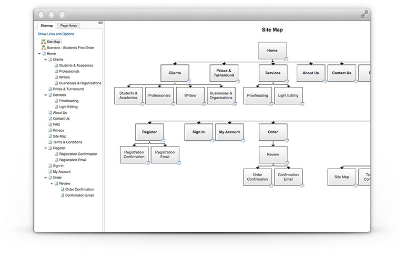Click Show Links and Options link
The width and height of the screenshot is (404, 253).
pyautogui.click(x=56, y=34)
